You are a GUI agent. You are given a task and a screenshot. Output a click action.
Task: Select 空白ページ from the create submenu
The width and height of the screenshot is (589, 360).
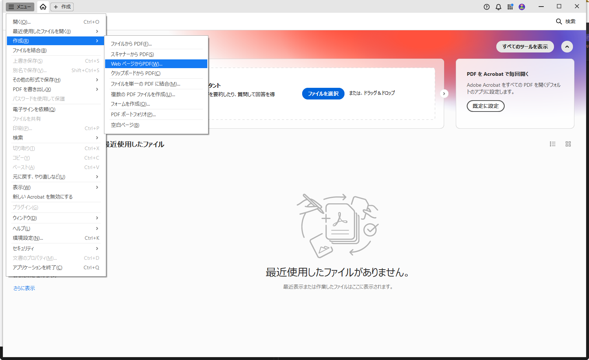(156, 125)
